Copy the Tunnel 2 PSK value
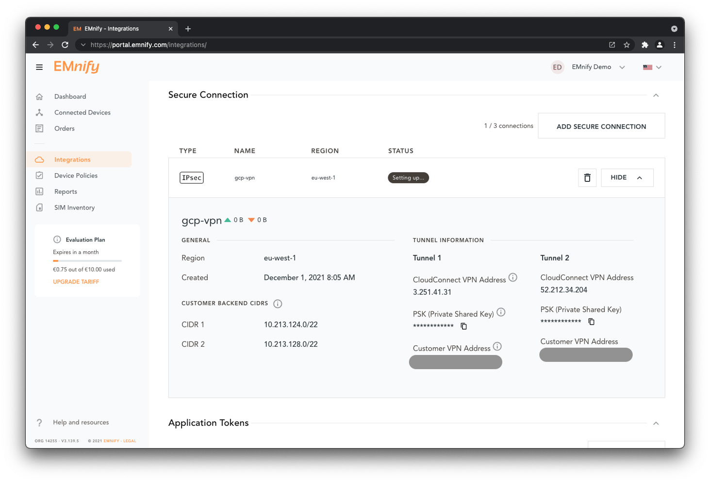 pyautogui.click(x=591, y=321)
